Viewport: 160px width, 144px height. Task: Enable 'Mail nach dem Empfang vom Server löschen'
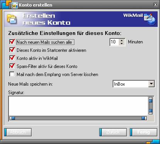12,74
